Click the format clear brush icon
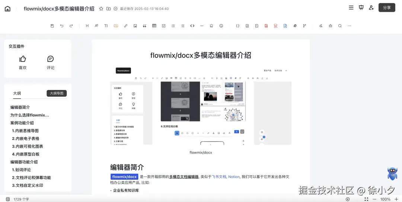The width and height of the screenshot is (402, 202). point(331,26)
